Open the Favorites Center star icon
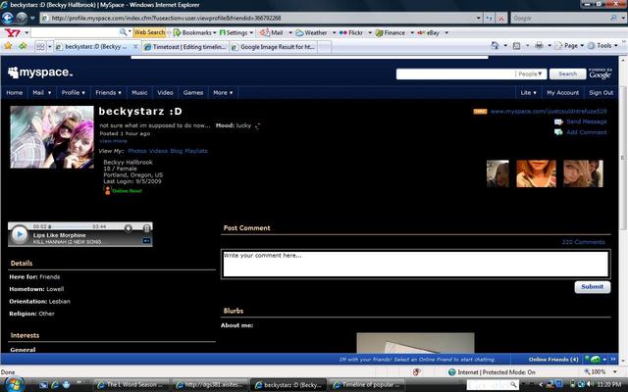 click(8, 46)
